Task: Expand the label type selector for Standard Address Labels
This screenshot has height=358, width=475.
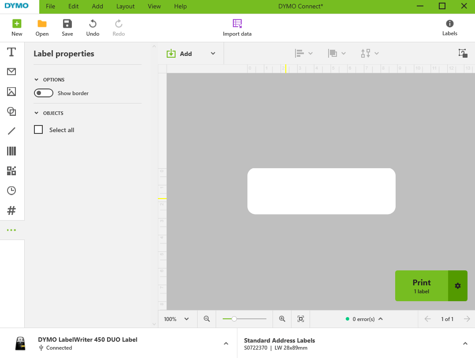Action: click(x=465, y=343)
